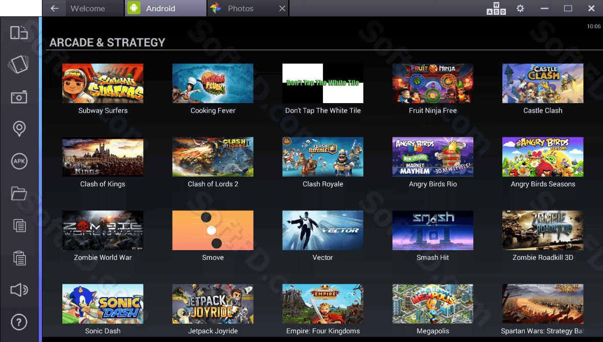
Task: Click the Sonic Dash text label
Action: pos(103,331)
